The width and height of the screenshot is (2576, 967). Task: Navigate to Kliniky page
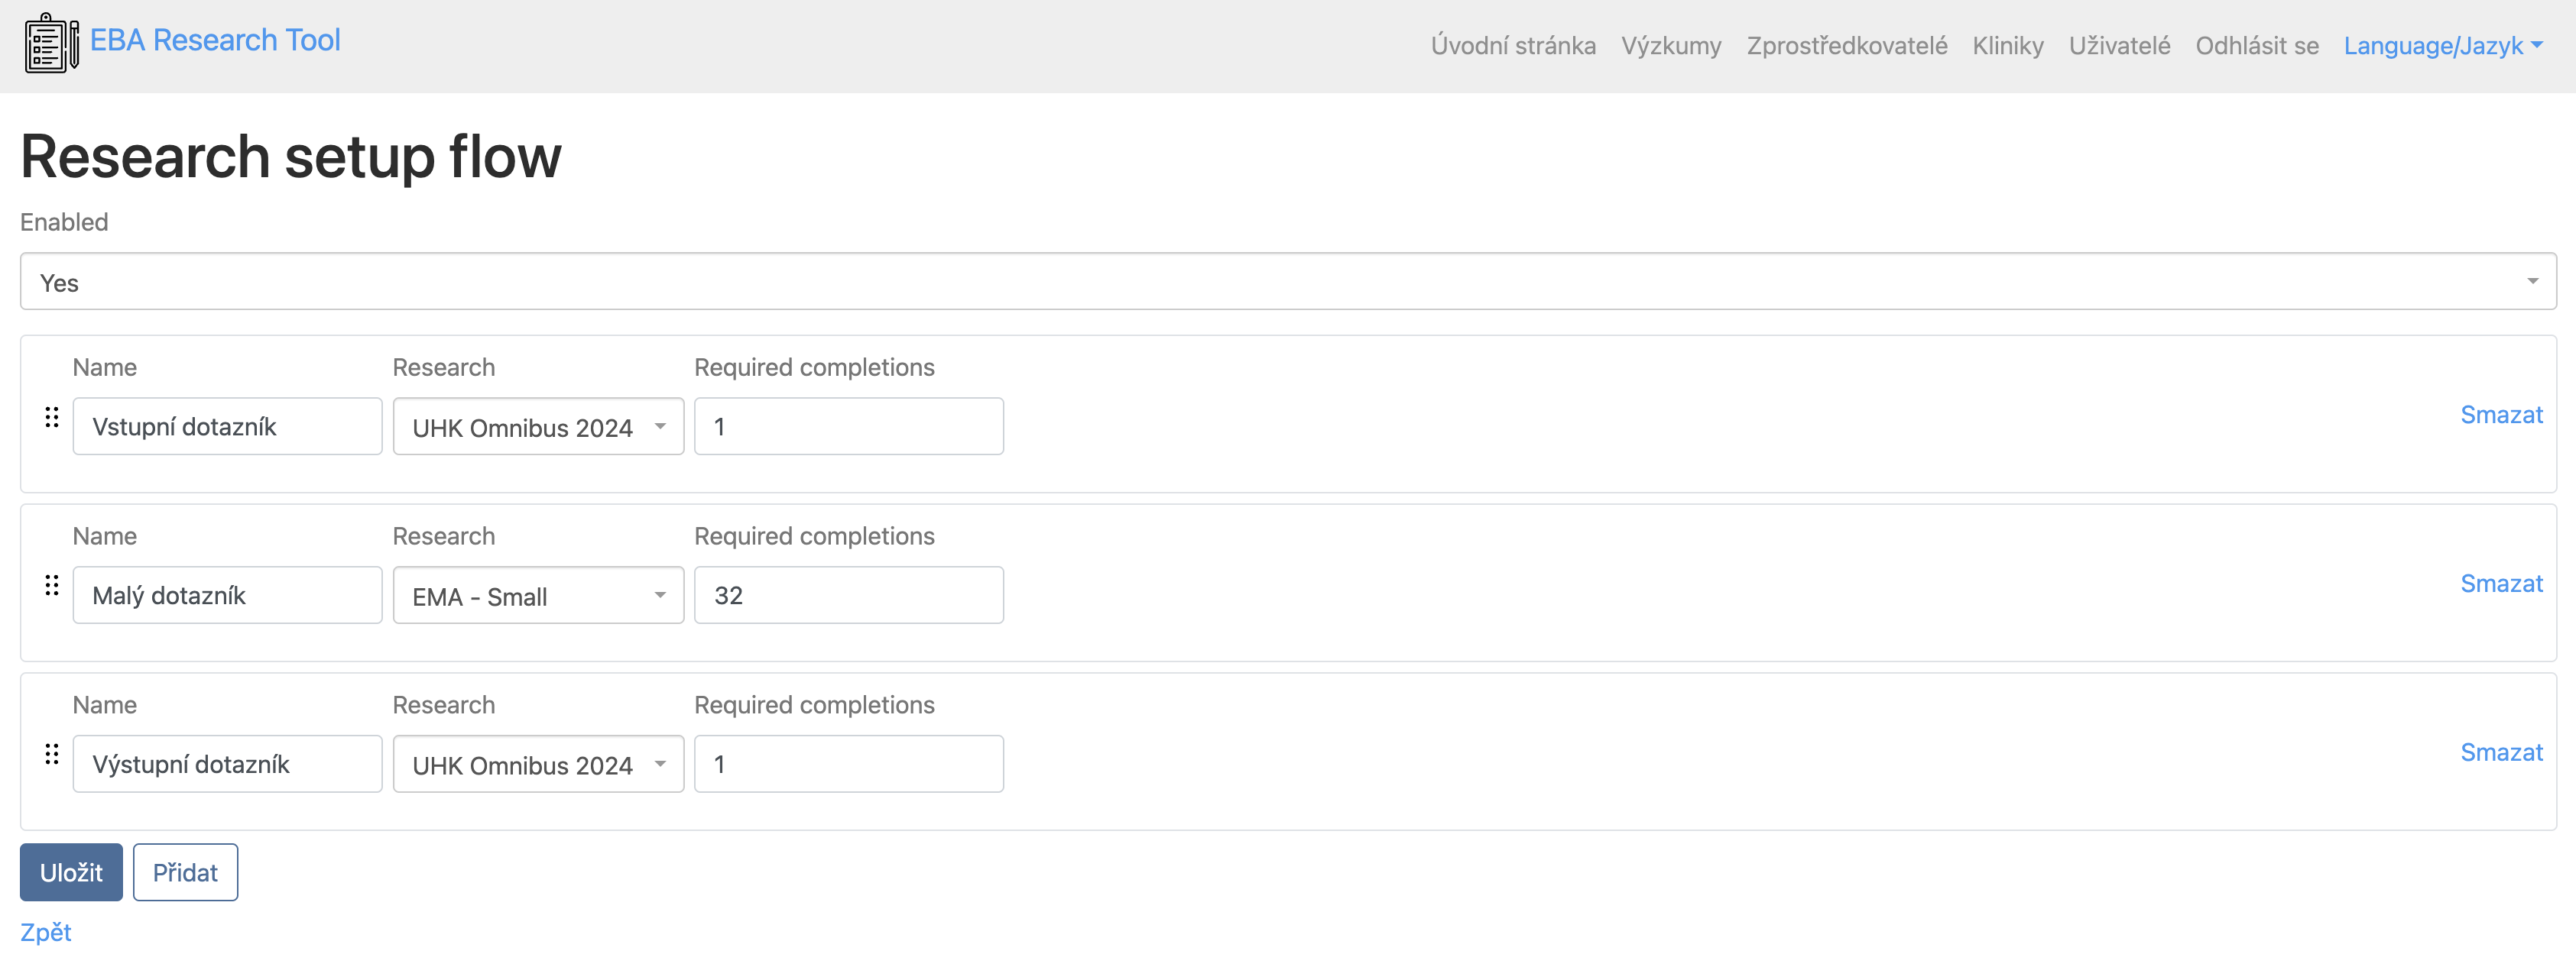tap(2007, 46)
